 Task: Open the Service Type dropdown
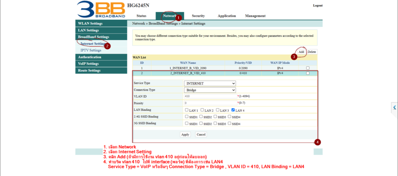point(210,83)
